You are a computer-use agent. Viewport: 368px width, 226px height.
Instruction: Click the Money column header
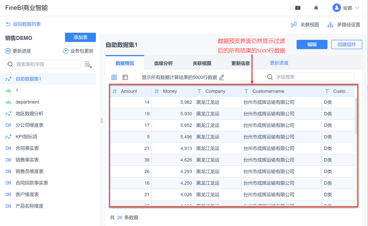[x=173, y=91]
